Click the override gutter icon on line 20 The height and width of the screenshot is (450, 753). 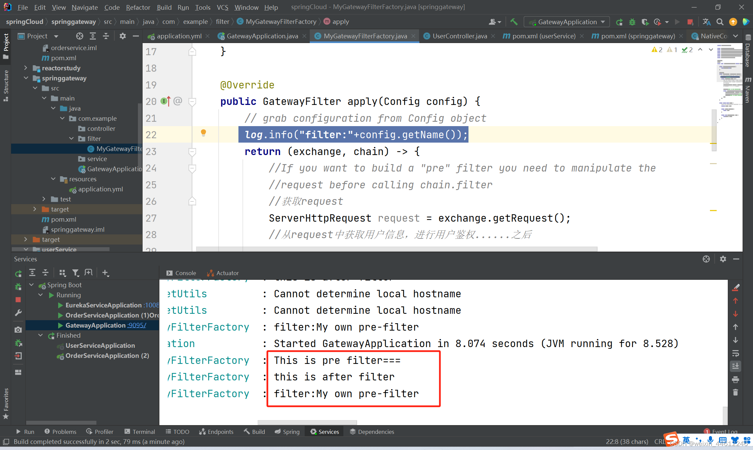pyautogui.click(x=165, y=101)
